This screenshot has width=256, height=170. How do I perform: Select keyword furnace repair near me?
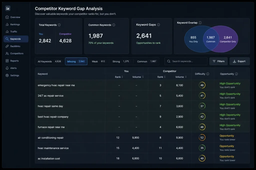pos(51,127)
